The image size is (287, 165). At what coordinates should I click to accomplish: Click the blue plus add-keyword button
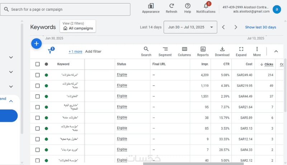37,43
